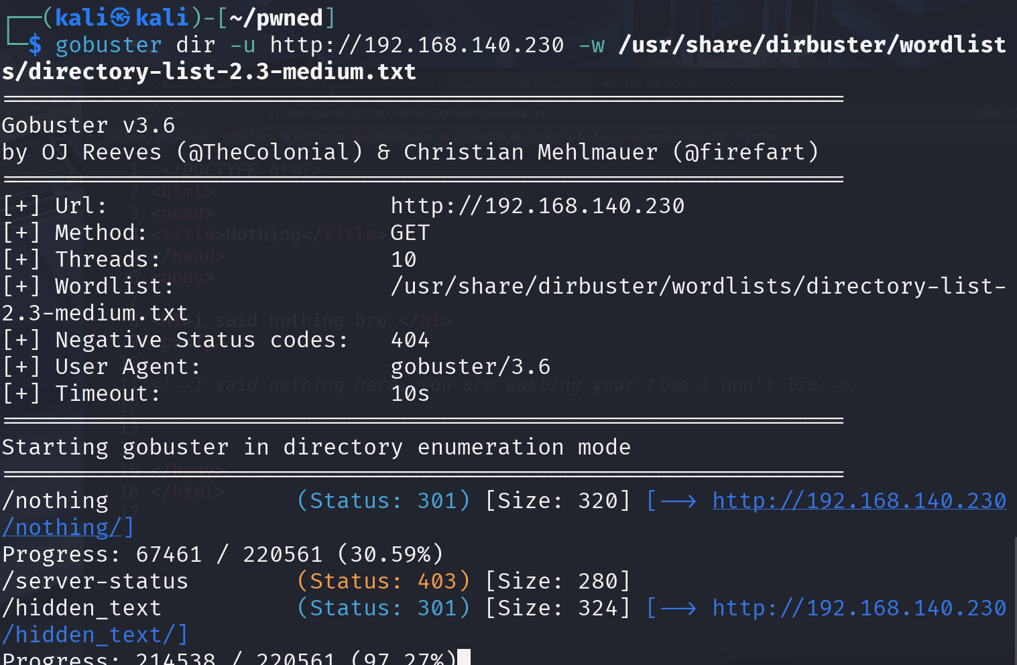Click the redirect arrow on the /hidden_text result
The height and width of the screenshot is (665, 1017).
(678, 608)
